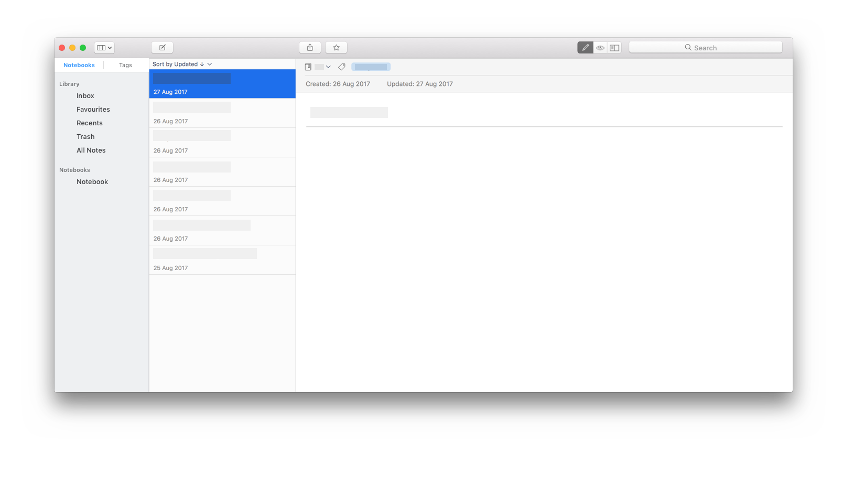Open the Sort by Updated dropdown
864x485 pixels.
tap(182, 64)
